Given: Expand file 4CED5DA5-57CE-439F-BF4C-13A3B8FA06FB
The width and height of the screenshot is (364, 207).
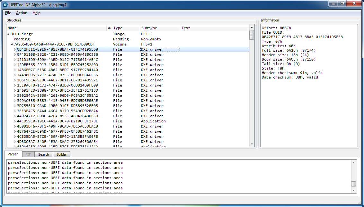Looking at the screenshot, I should (x=15, y=137).
